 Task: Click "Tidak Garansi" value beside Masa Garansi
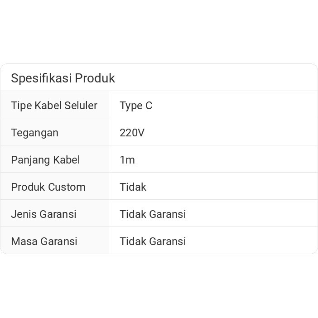point(153,241)
